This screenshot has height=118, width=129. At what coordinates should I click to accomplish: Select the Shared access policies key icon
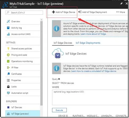coord(8,49)
